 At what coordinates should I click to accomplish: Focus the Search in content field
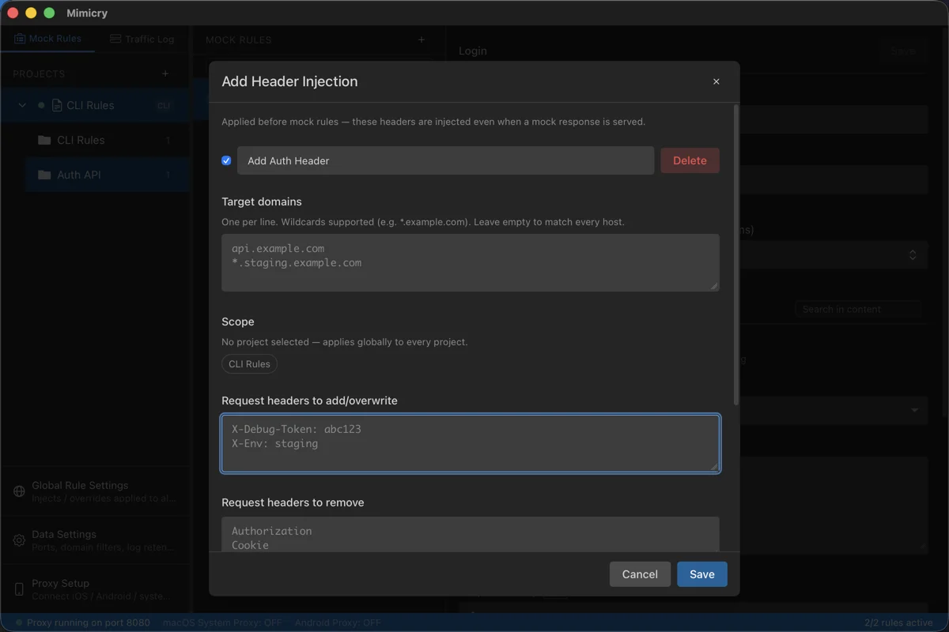pos(858,309)
